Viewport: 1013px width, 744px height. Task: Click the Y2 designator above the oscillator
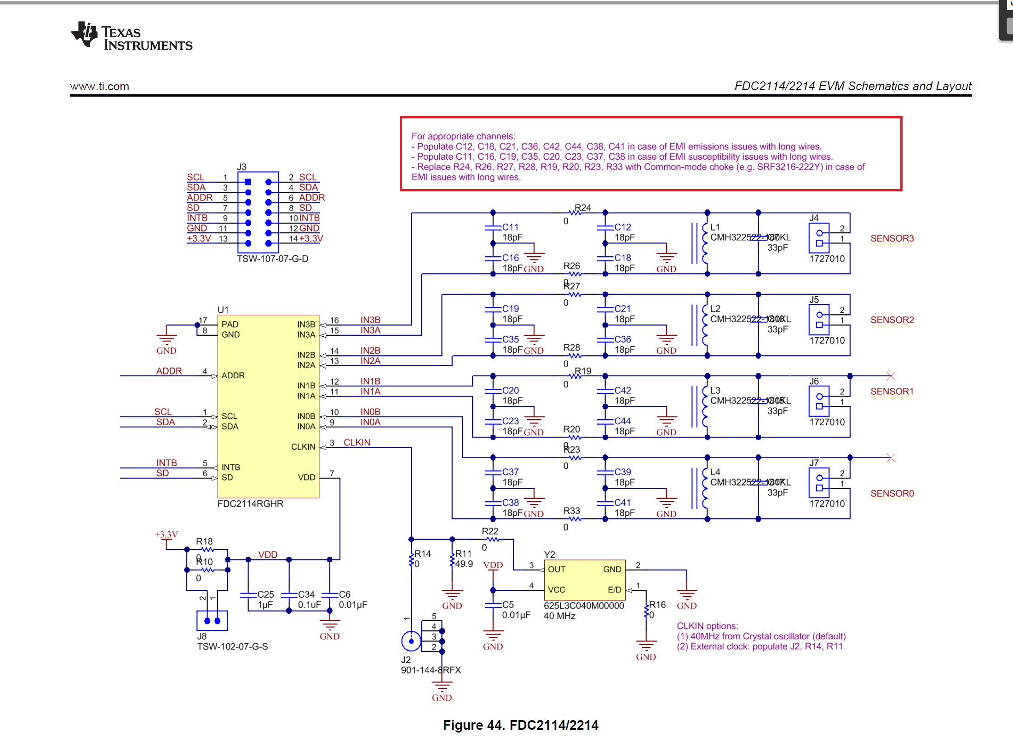(549, 554)
